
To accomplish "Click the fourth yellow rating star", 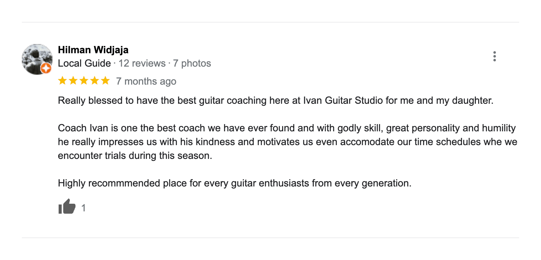I will pyautogui.click(x=95, y=81).
